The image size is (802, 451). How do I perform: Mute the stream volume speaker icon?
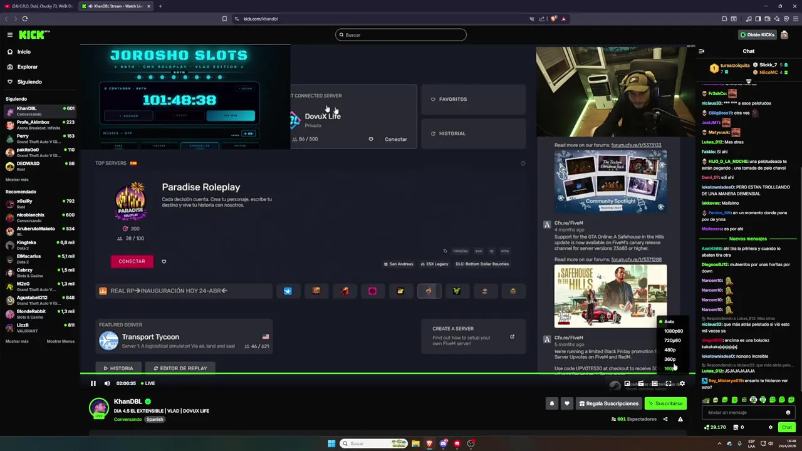coord(107,383)
